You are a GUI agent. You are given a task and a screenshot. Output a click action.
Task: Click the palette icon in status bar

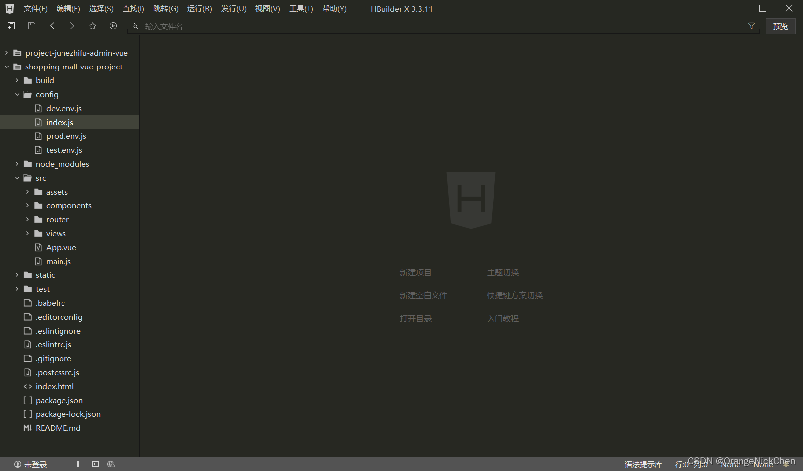click(x=111, y=464)
